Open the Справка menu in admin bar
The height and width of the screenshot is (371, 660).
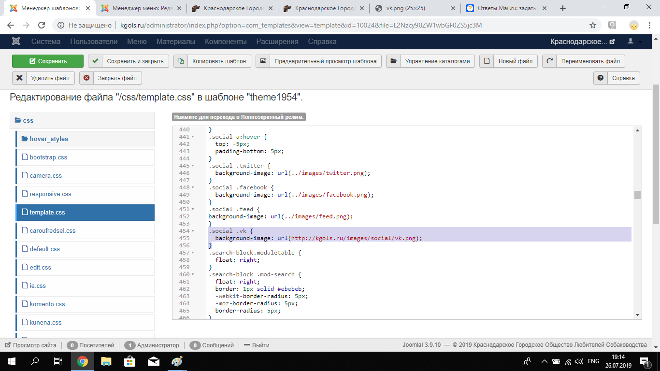pyautogui.click(x=322, y=42)
